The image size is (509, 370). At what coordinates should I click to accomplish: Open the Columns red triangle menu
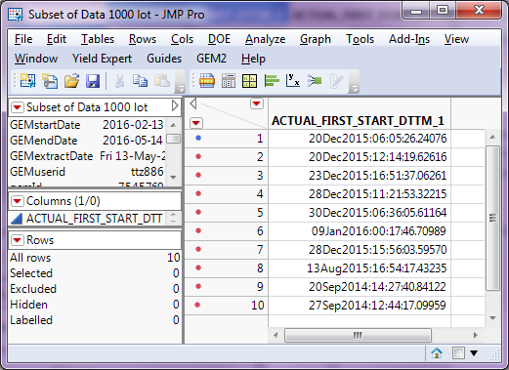(x=18, y=201)
